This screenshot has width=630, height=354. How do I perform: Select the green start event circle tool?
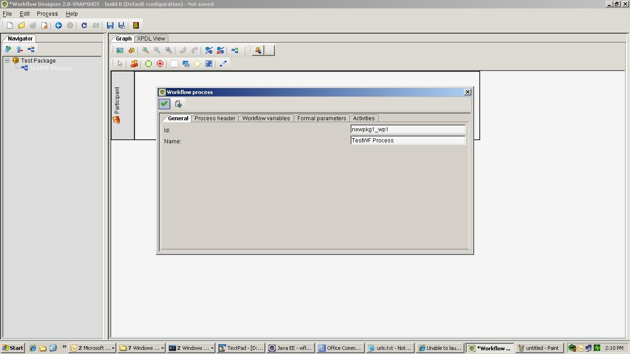149,64
